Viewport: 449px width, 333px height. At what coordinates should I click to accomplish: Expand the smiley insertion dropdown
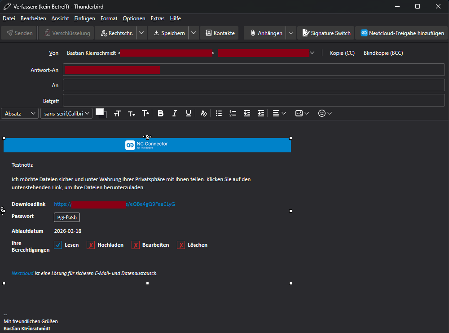(324, 113)
